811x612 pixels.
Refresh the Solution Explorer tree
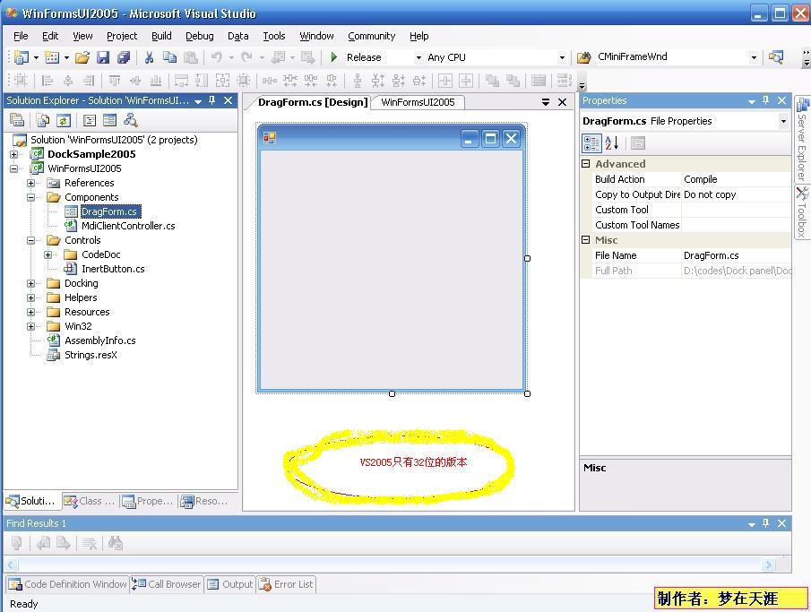click(x=64, y=121)
